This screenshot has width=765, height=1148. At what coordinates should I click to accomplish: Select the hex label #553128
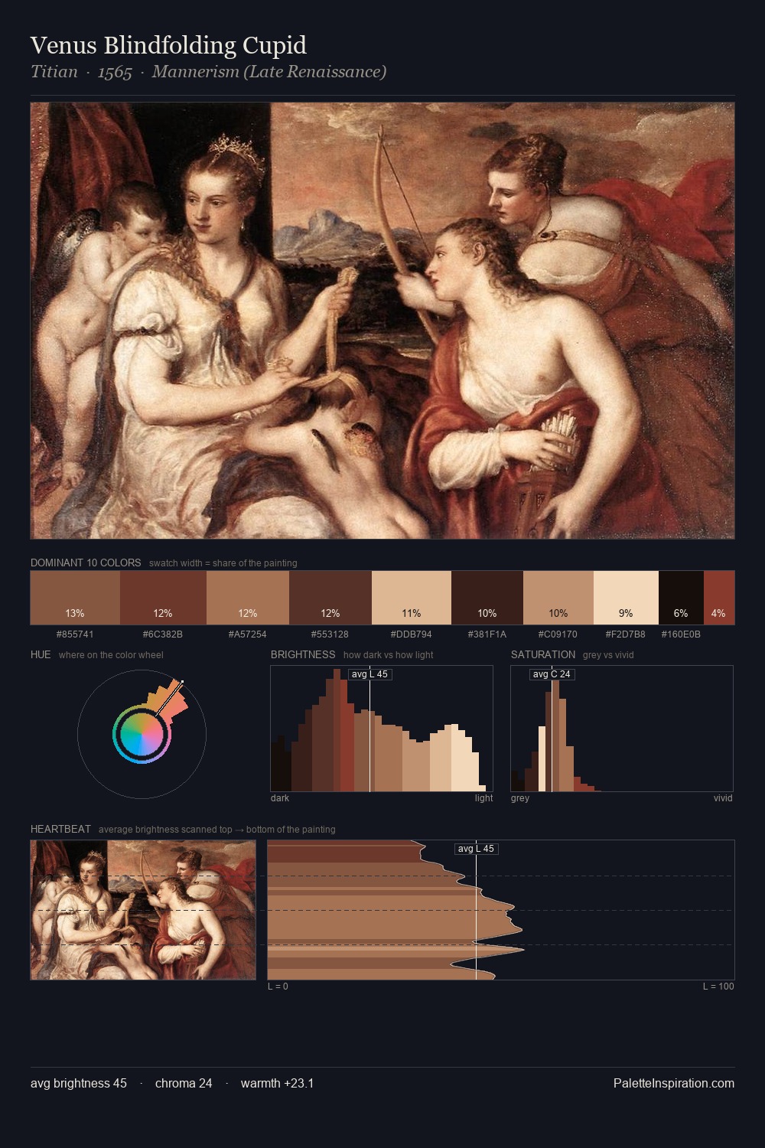330,634
